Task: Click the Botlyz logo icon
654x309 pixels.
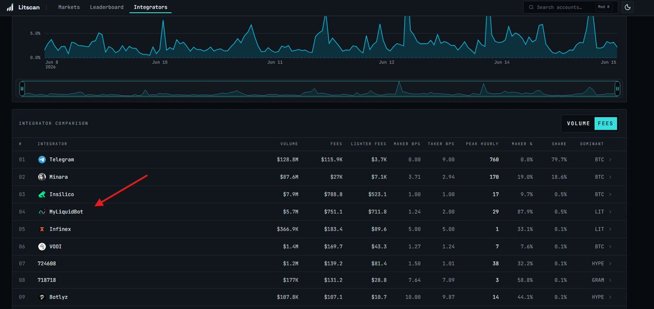Action: 42,298
